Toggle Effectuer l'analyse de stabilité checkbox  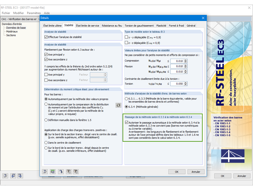coord(46,37)
